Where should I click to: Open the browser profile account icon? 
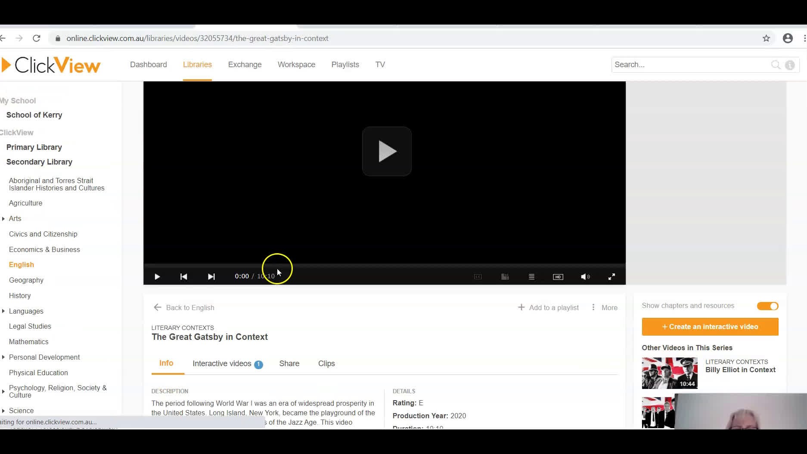coord(788,38)
